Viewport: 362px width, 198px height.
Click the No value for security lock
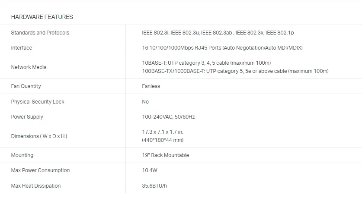[x=145, y=102]
